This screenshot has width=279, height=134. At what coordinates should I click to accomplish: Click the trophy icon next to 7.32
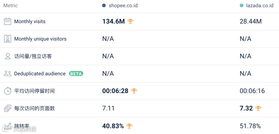258,108
